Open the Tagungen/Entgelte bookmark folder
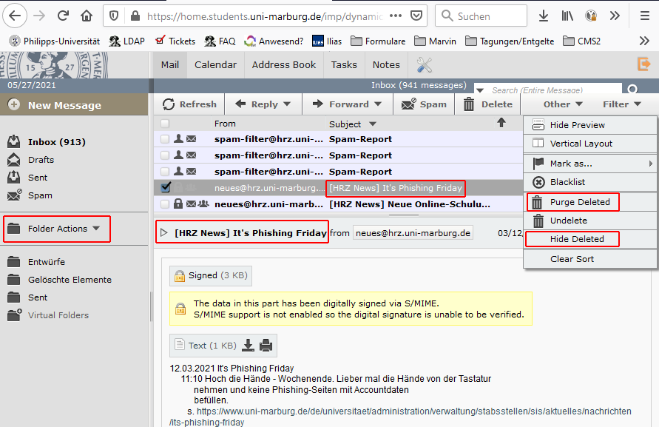The width and height of the screenshot is (659, 427). pyautogui.click(x=510, y=41)
